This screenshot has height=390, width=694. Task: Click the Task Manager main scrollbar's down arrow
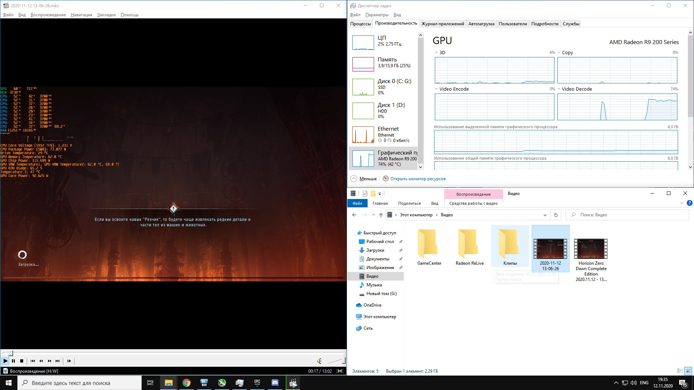tap(691, 167)
